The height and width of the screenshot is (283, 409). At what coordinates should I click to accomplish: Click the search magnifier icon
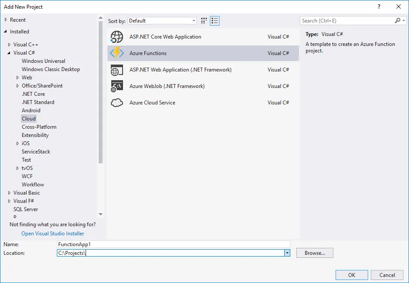[398, 20]
